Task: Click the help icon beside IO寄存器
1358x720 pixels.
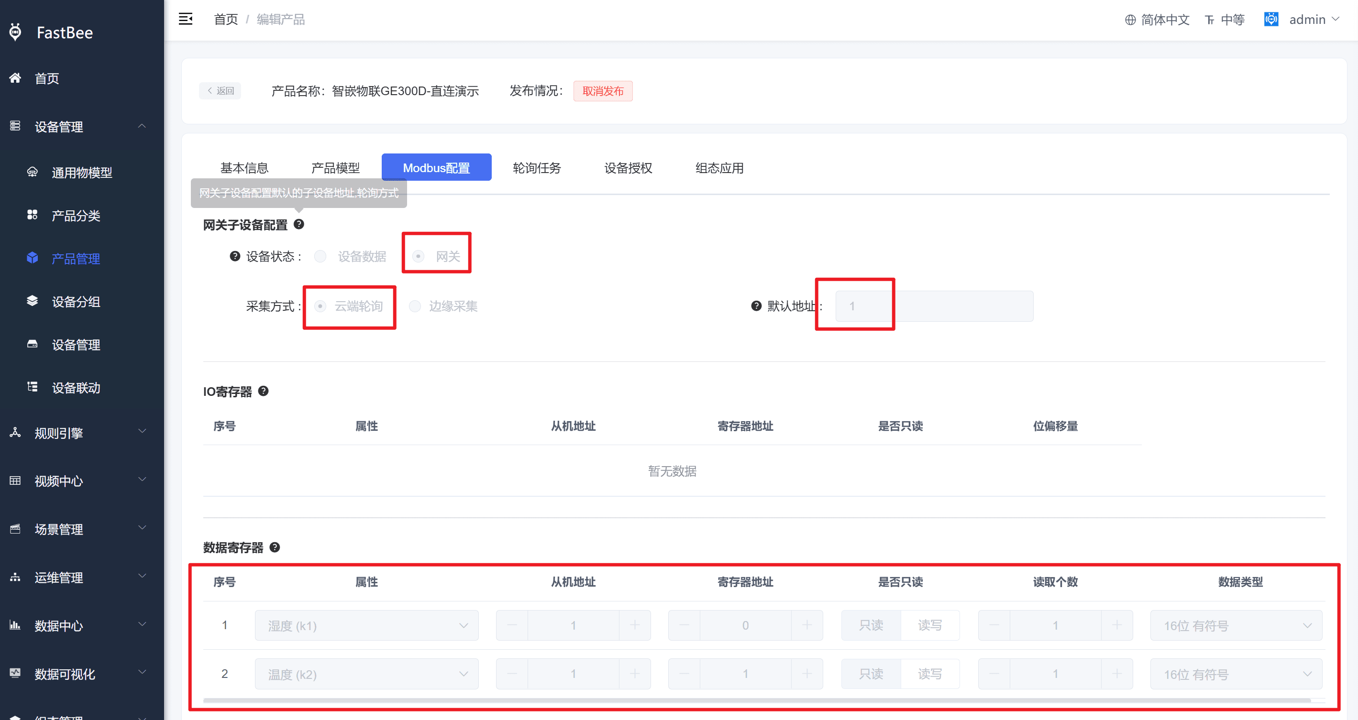Action: point(264,391)
